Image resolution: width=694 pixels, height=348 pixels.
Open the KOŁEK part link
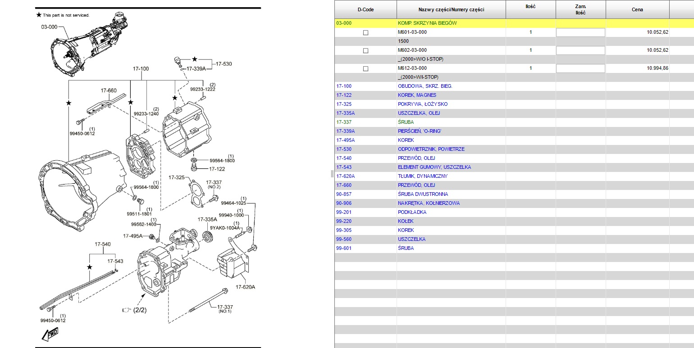pos(406,221)
